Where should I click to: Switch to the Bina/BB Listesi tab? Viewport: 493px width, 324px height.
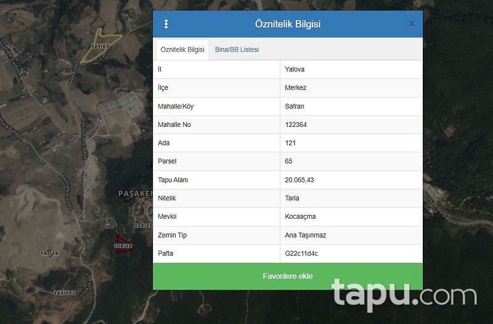coord(237,49)
